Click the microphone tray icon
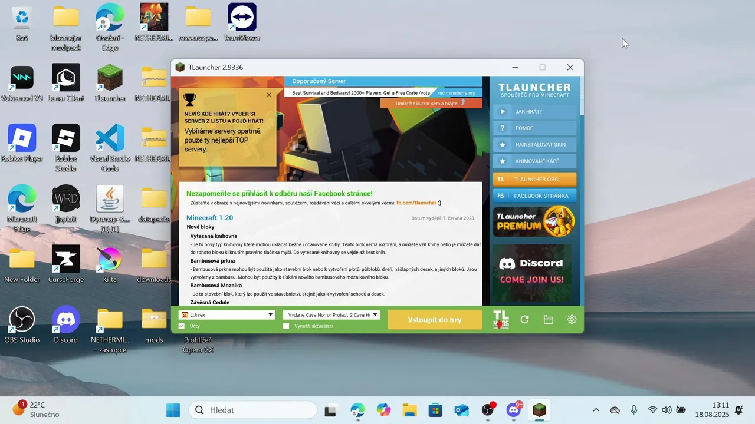 pos(633,410)
